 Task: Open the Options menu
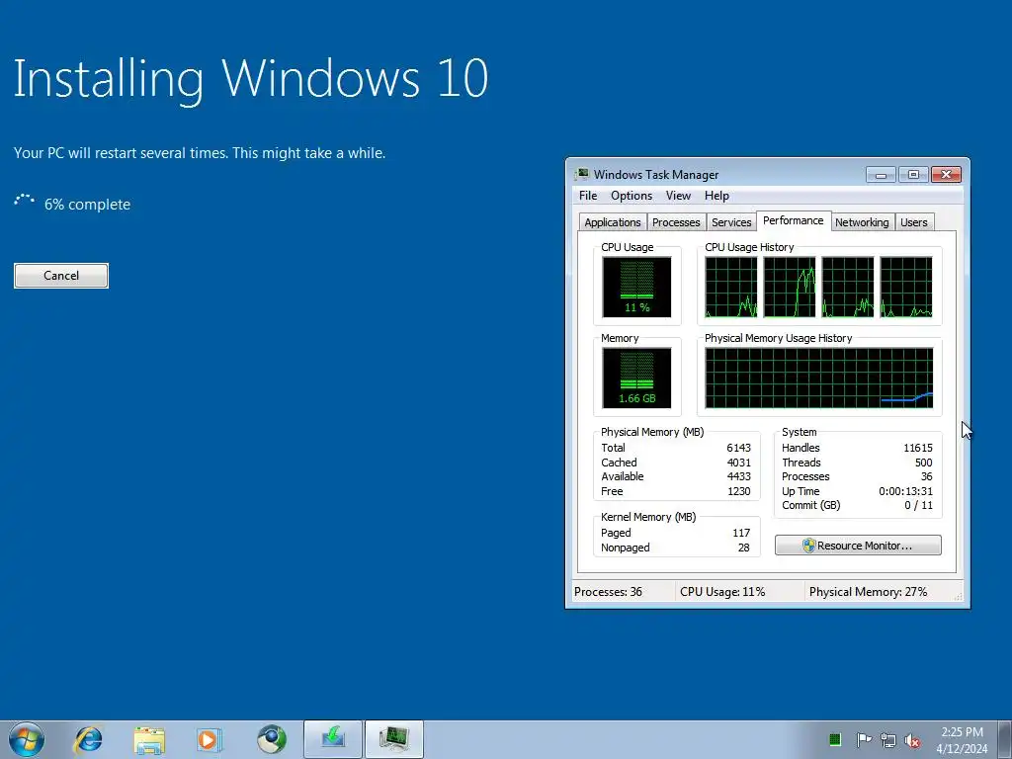(632, 196)
